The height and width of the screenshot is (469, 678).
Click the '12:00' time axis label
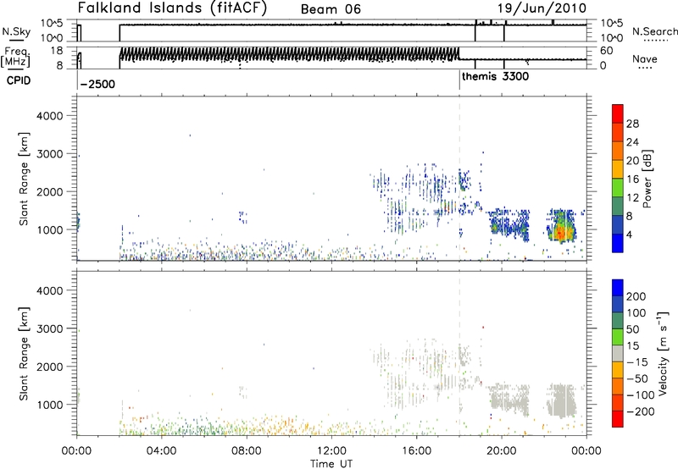(331, 451)
